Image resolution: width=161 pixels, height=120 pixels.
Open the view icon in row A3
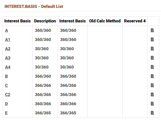[x=152, y=58]
